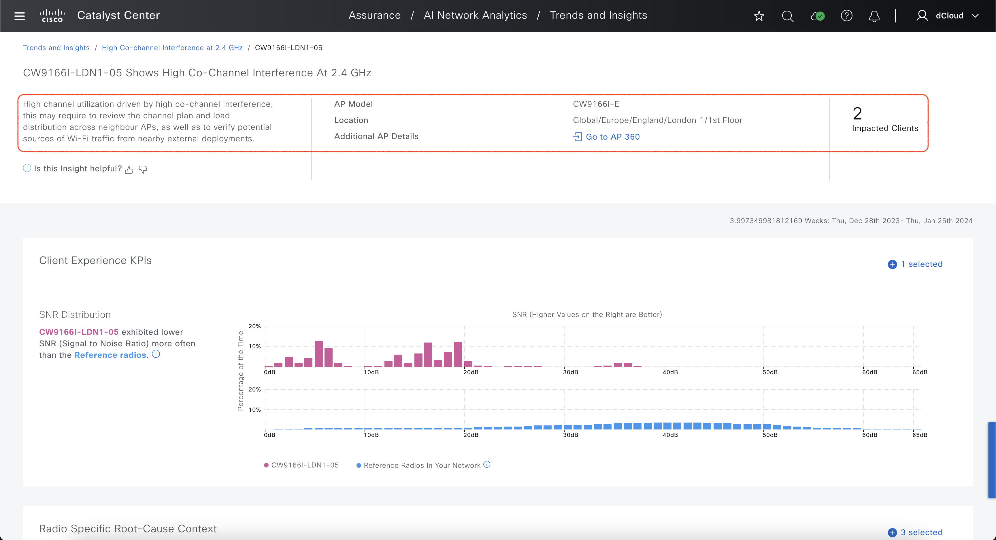This screenshot has height=540, width=996.
Task: Click the Radio Specific Root-Cause Context heading
Action: pos(128,528)
